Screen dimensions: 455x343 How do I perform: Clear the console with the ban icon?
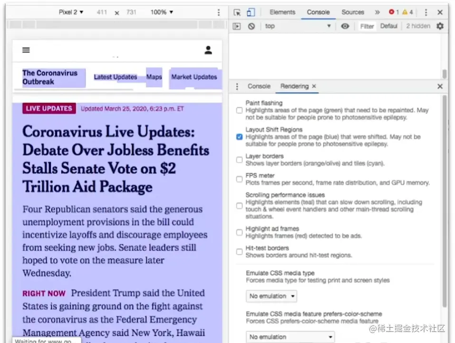tap(252, 27)
